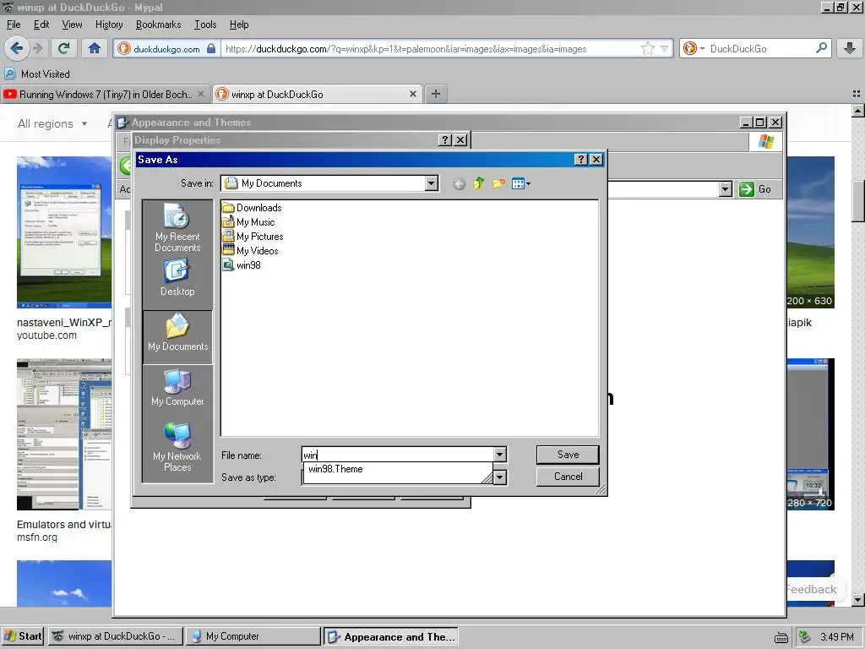
Task: Click Go To Last Folder Visited icon
Action: click(459, 183)
